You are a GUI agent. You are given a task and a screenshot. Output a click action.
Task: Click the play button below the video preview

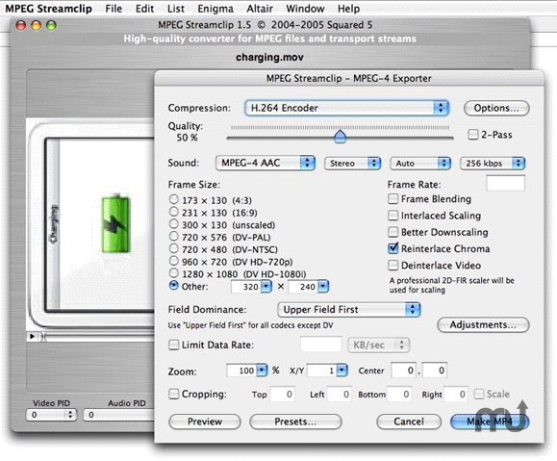(x=32, y=336)
